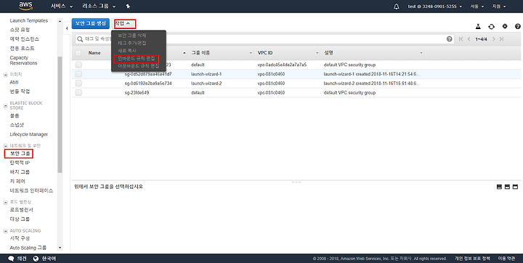Viewport: 523px width, 263px height.
Task: Open the experiments flask icon
Action: (x=478, y=26)
